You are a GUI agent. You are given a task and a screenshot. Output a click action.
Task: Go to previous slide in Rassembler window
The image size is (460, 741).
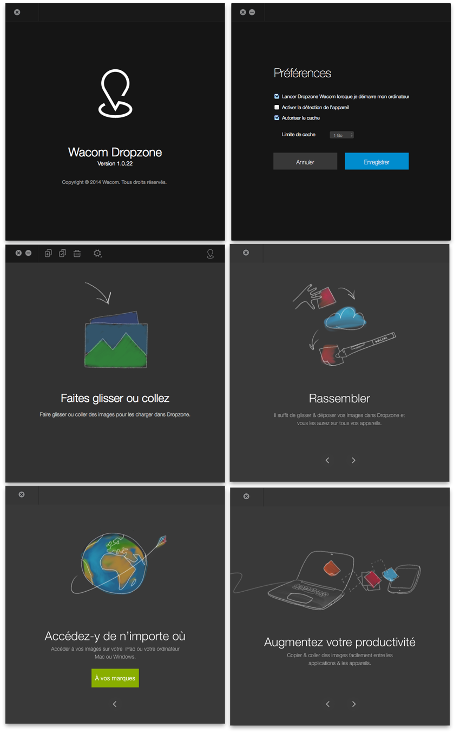327,460
